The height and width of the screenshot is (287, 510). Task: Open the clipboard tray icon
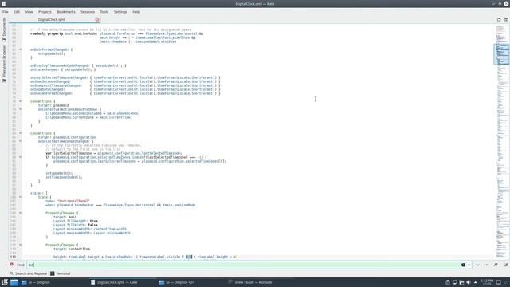click(448, 282)
